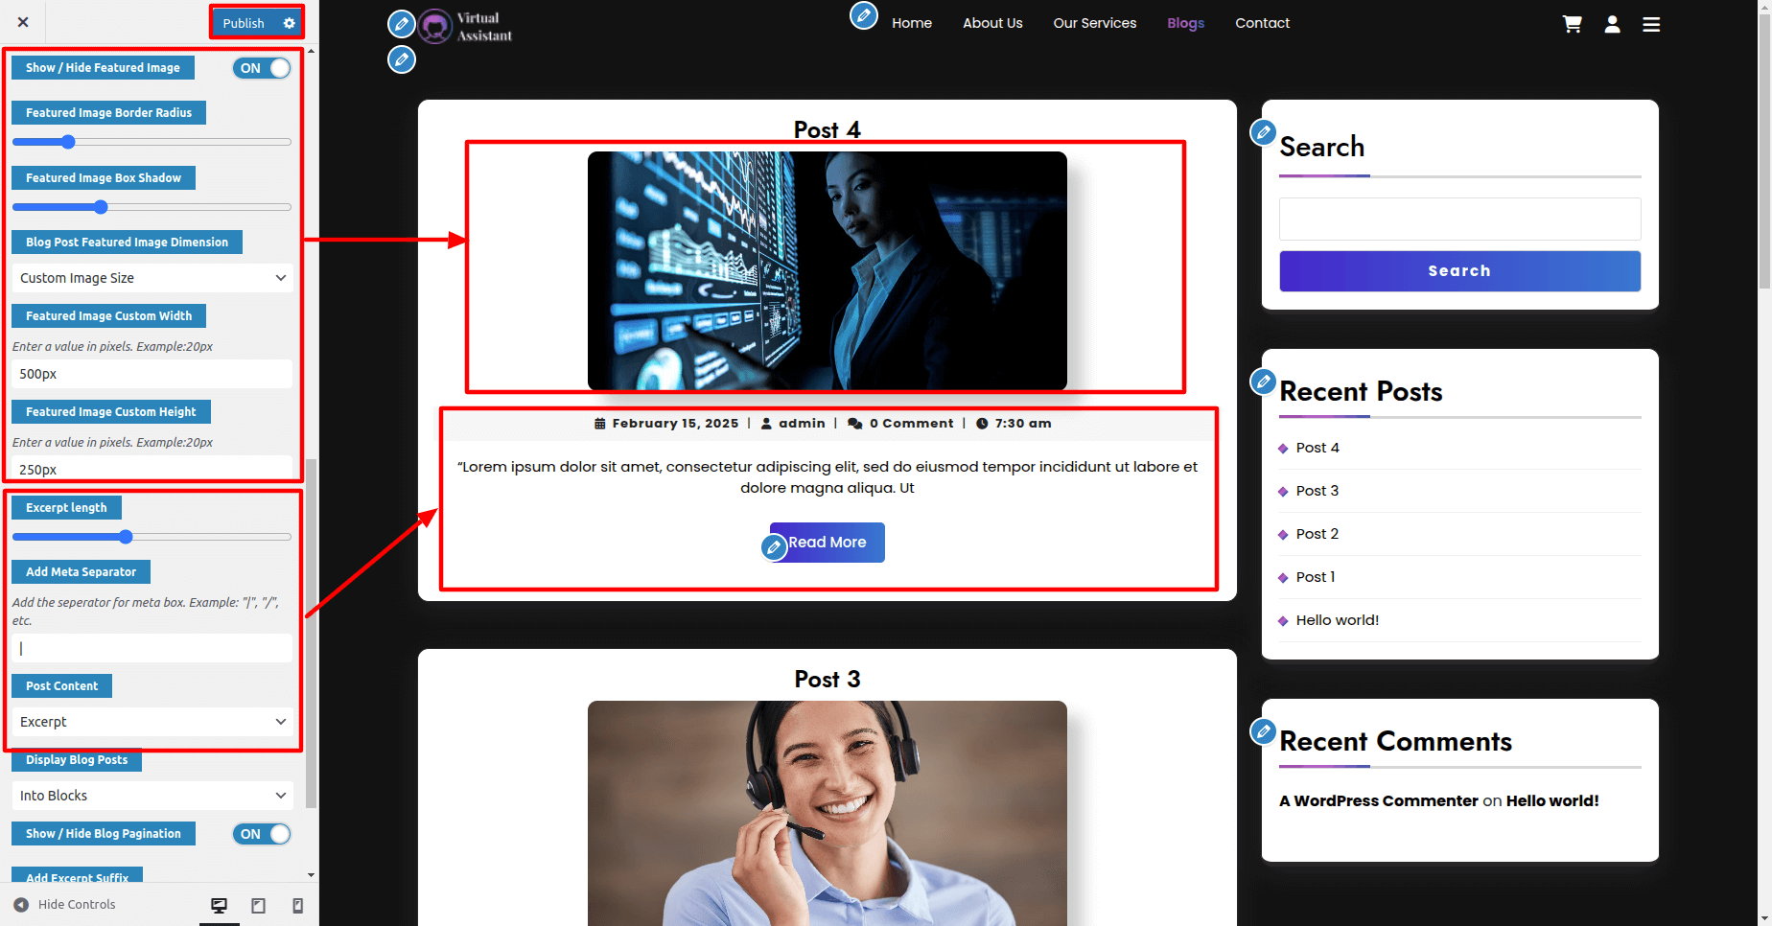The width and height of the screenshot is (1772, 926).
Task: Go to About Us menu item
Action: (x=992, y=23)
